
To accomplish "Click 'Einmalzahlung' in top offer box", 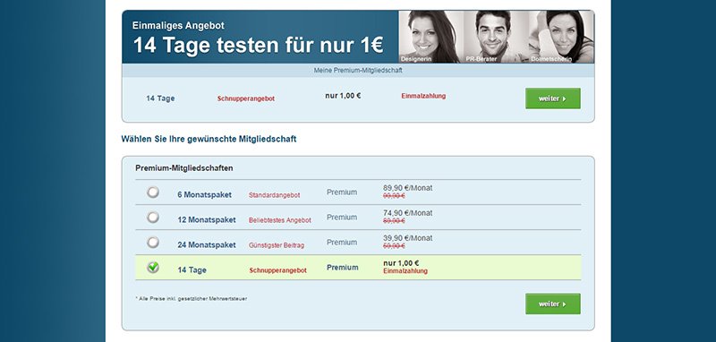I will tap(423, 97).
